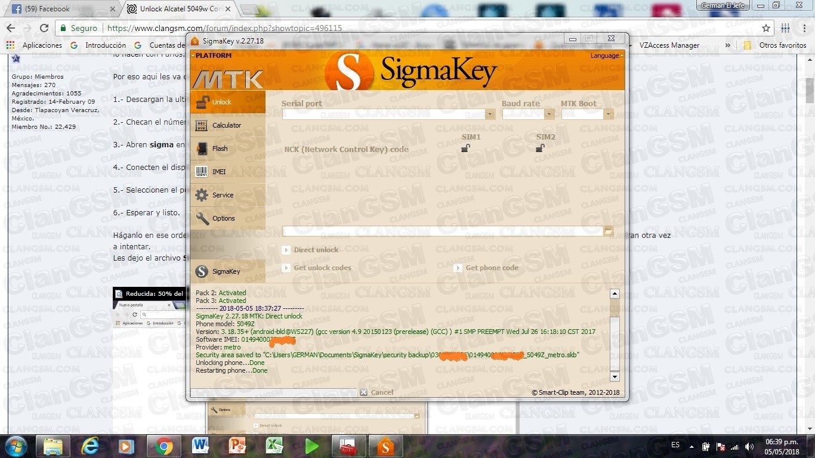Click the 'Provider: metro' log line

point(218,347)
